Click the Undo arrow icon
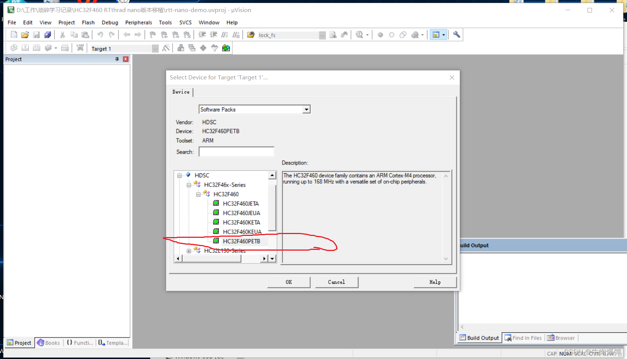The height and width of the screenshot is (359, 627). [x=100, y=35]
